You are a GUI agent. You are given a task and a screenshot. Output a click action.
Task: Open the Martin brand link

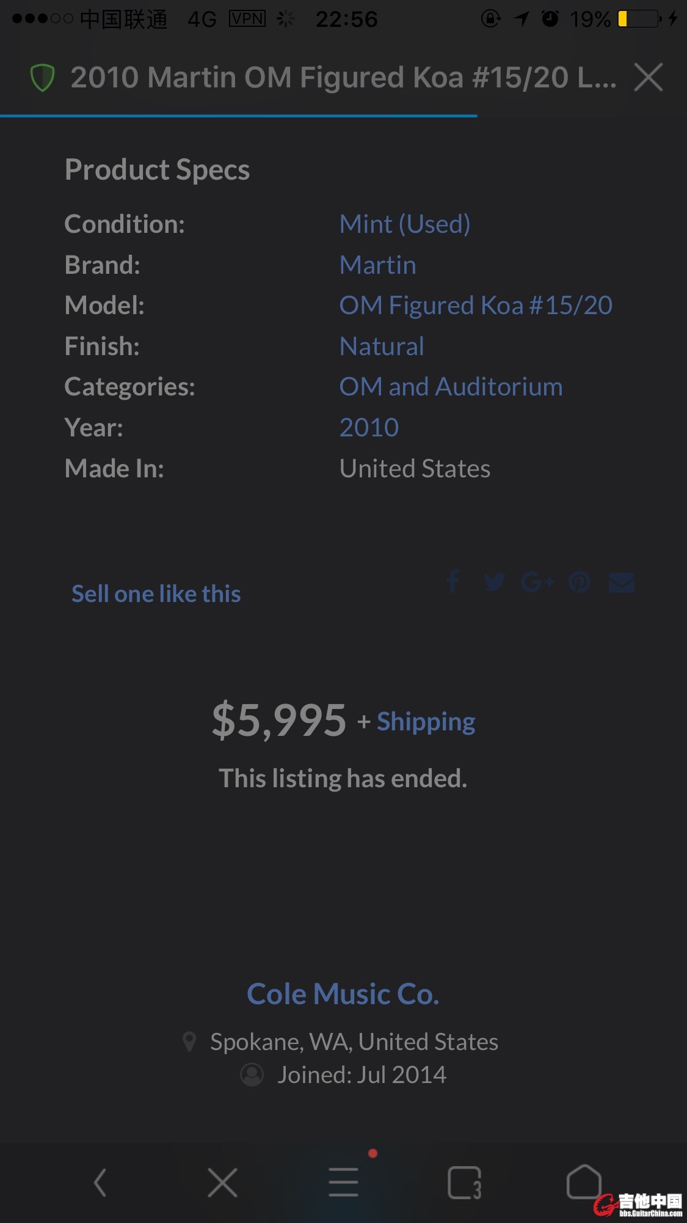coord(377,265)
